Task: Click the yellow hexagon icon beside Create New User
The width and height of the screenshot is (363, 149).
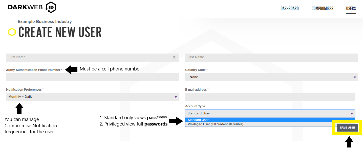Action: pos(12,32)
